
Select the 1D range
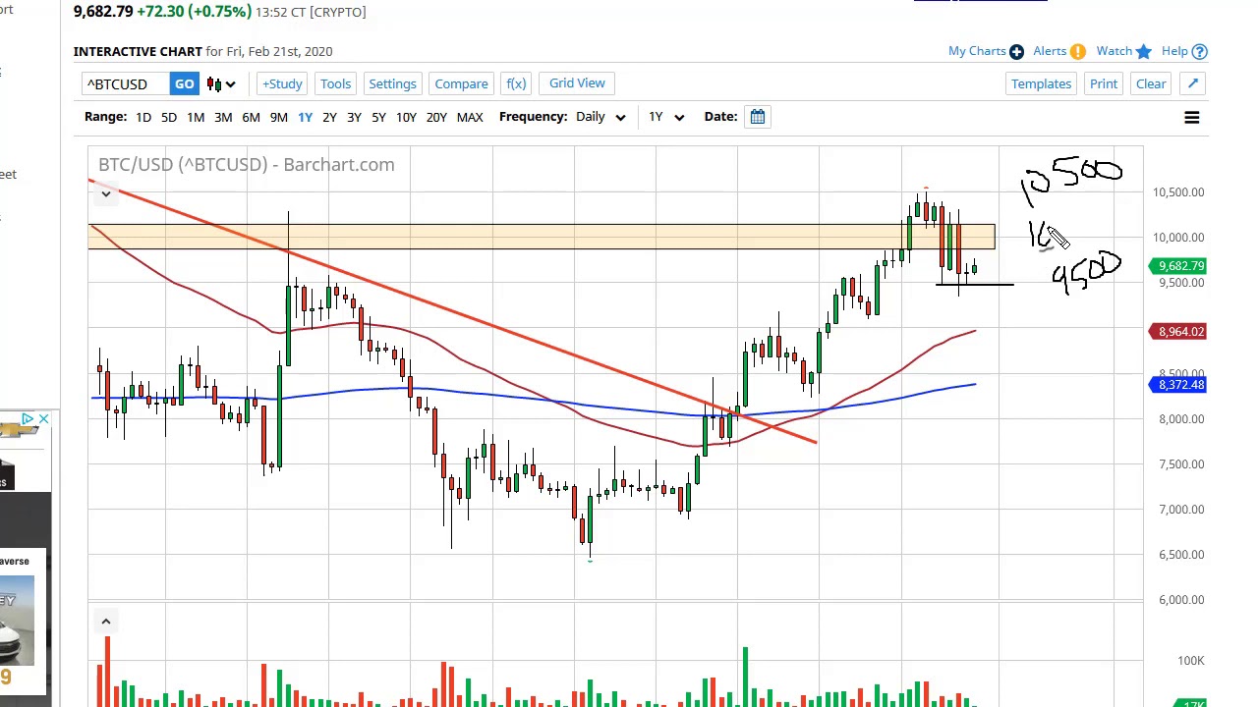(143, 117)
